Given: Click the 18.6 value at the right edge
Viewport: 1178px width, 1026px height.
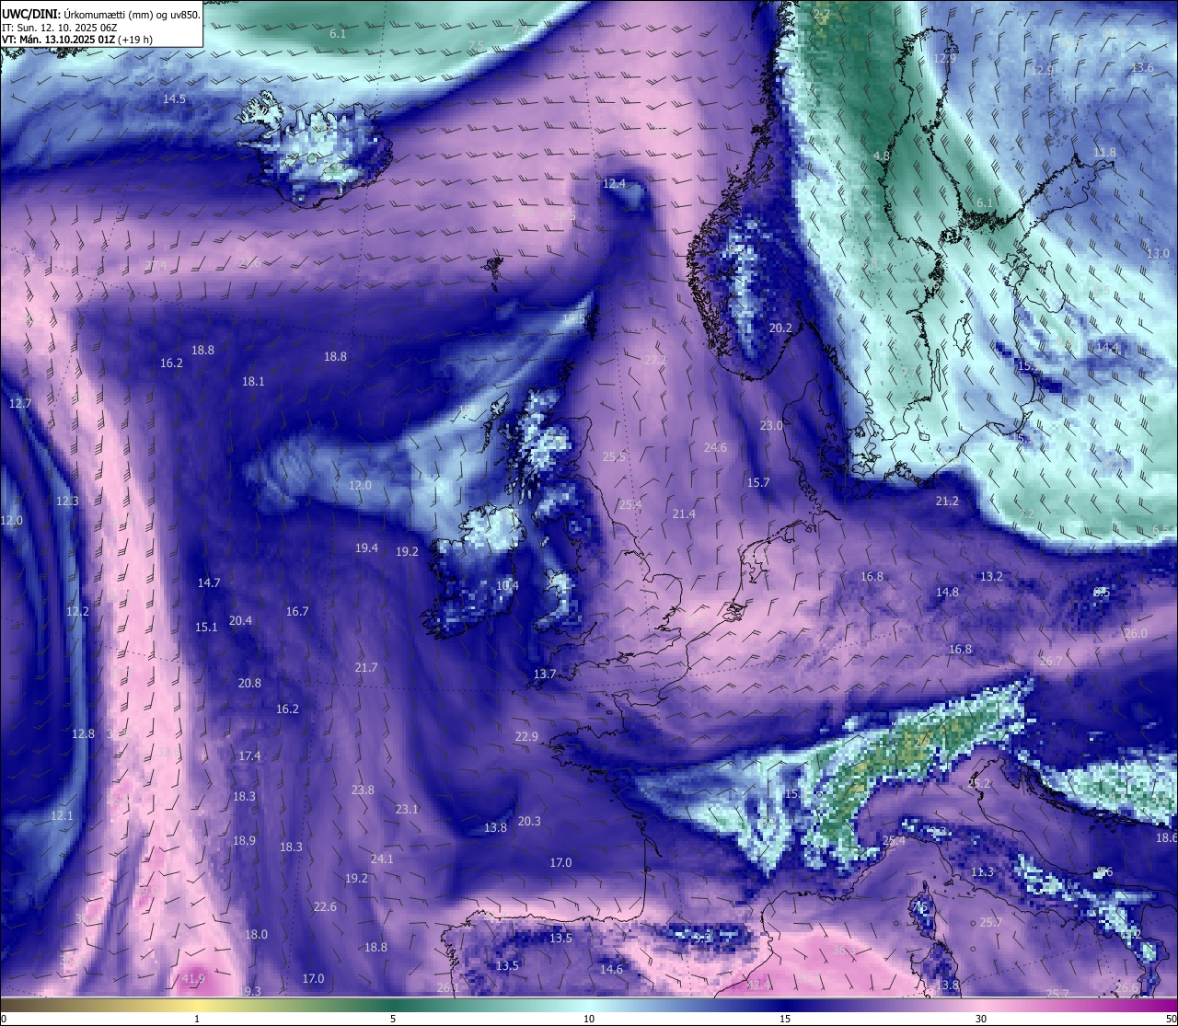Looking at the screenshot, I should click(x=1166, y=838).
